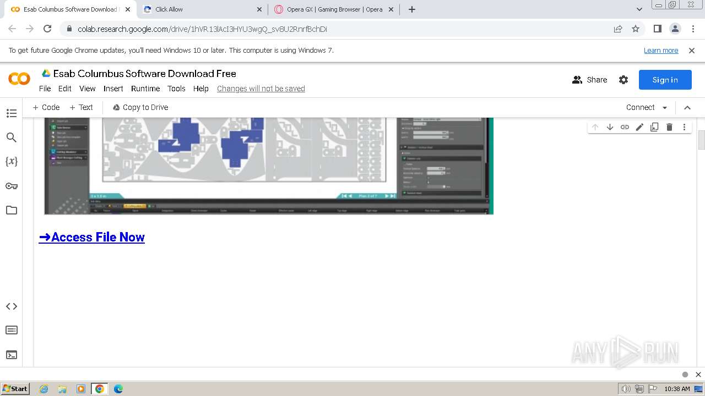This screenshot has height=396, width=705.
Task: Click the vertical scrollbar thumb
Action: pos(701,140)
